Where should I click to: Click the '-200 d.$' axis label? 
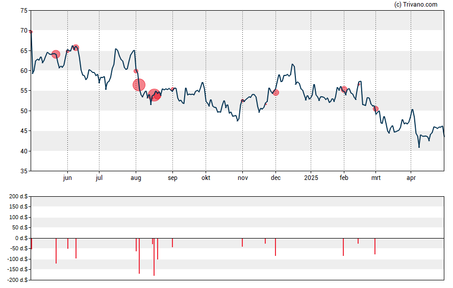click(x=18, y=280)
